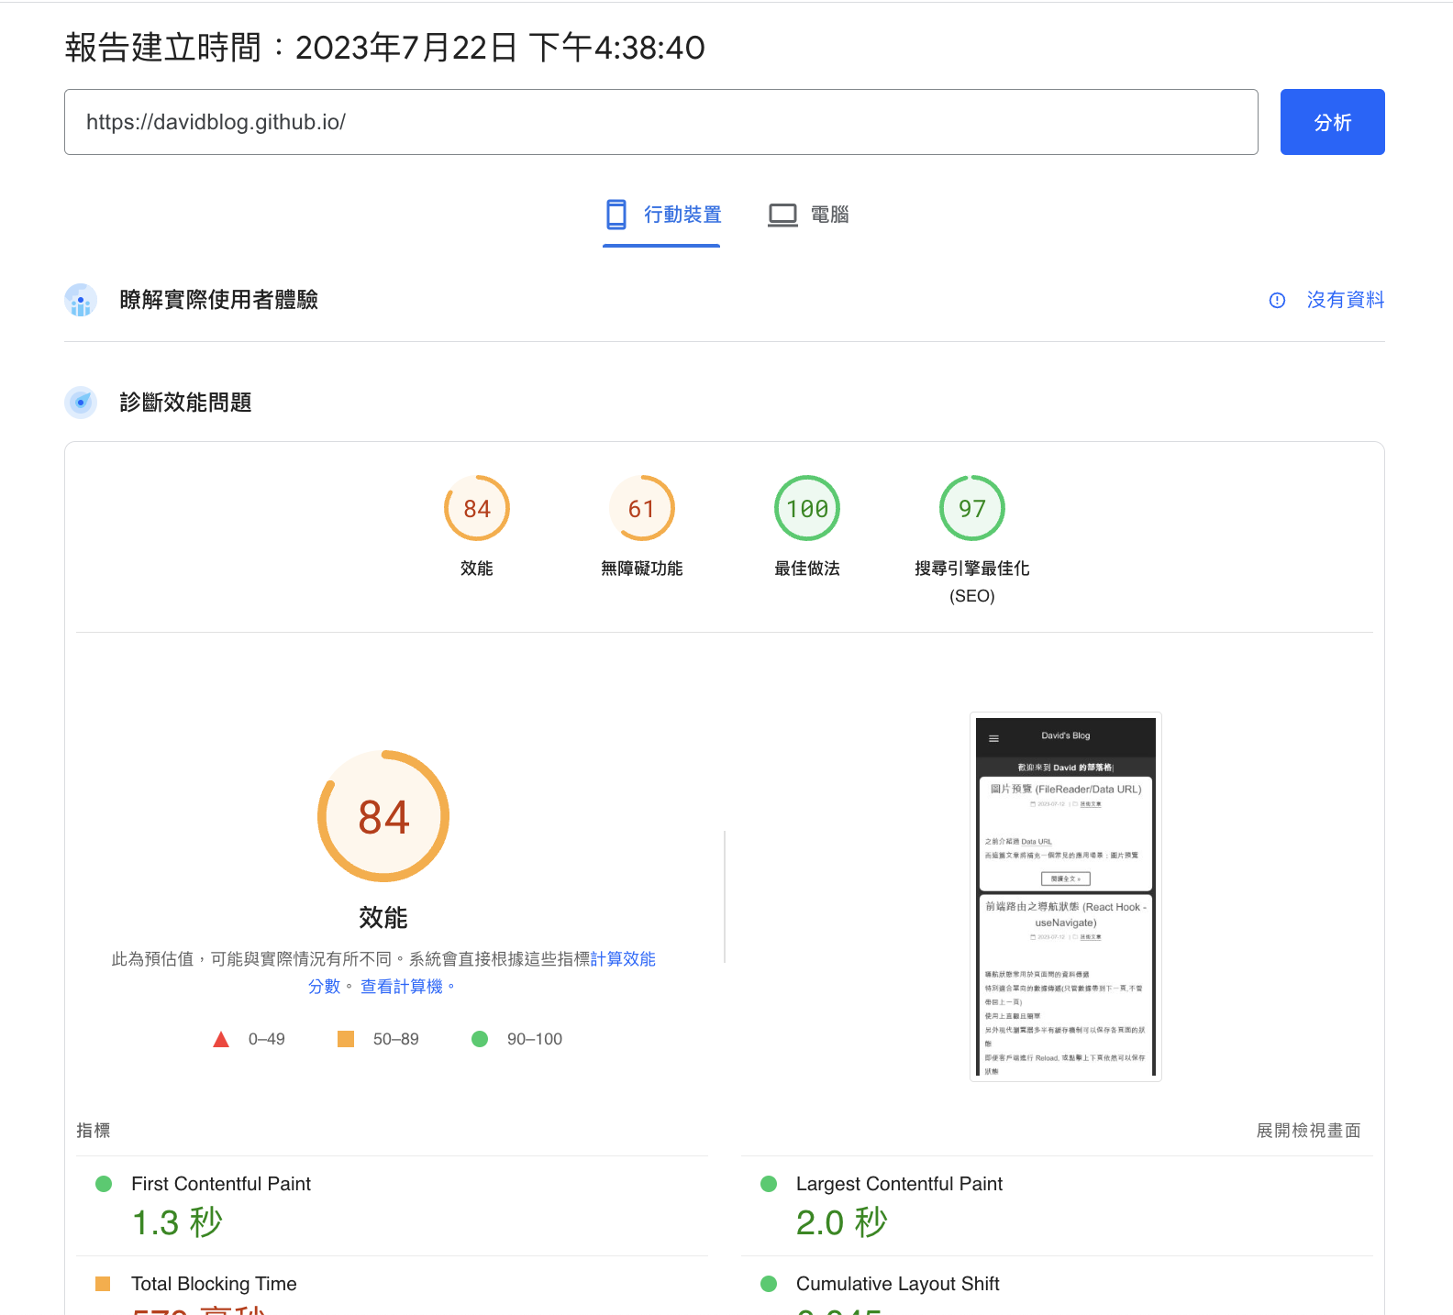
Task: Click orange square beside Total Blocking Time
Action: click(103, 1284)
